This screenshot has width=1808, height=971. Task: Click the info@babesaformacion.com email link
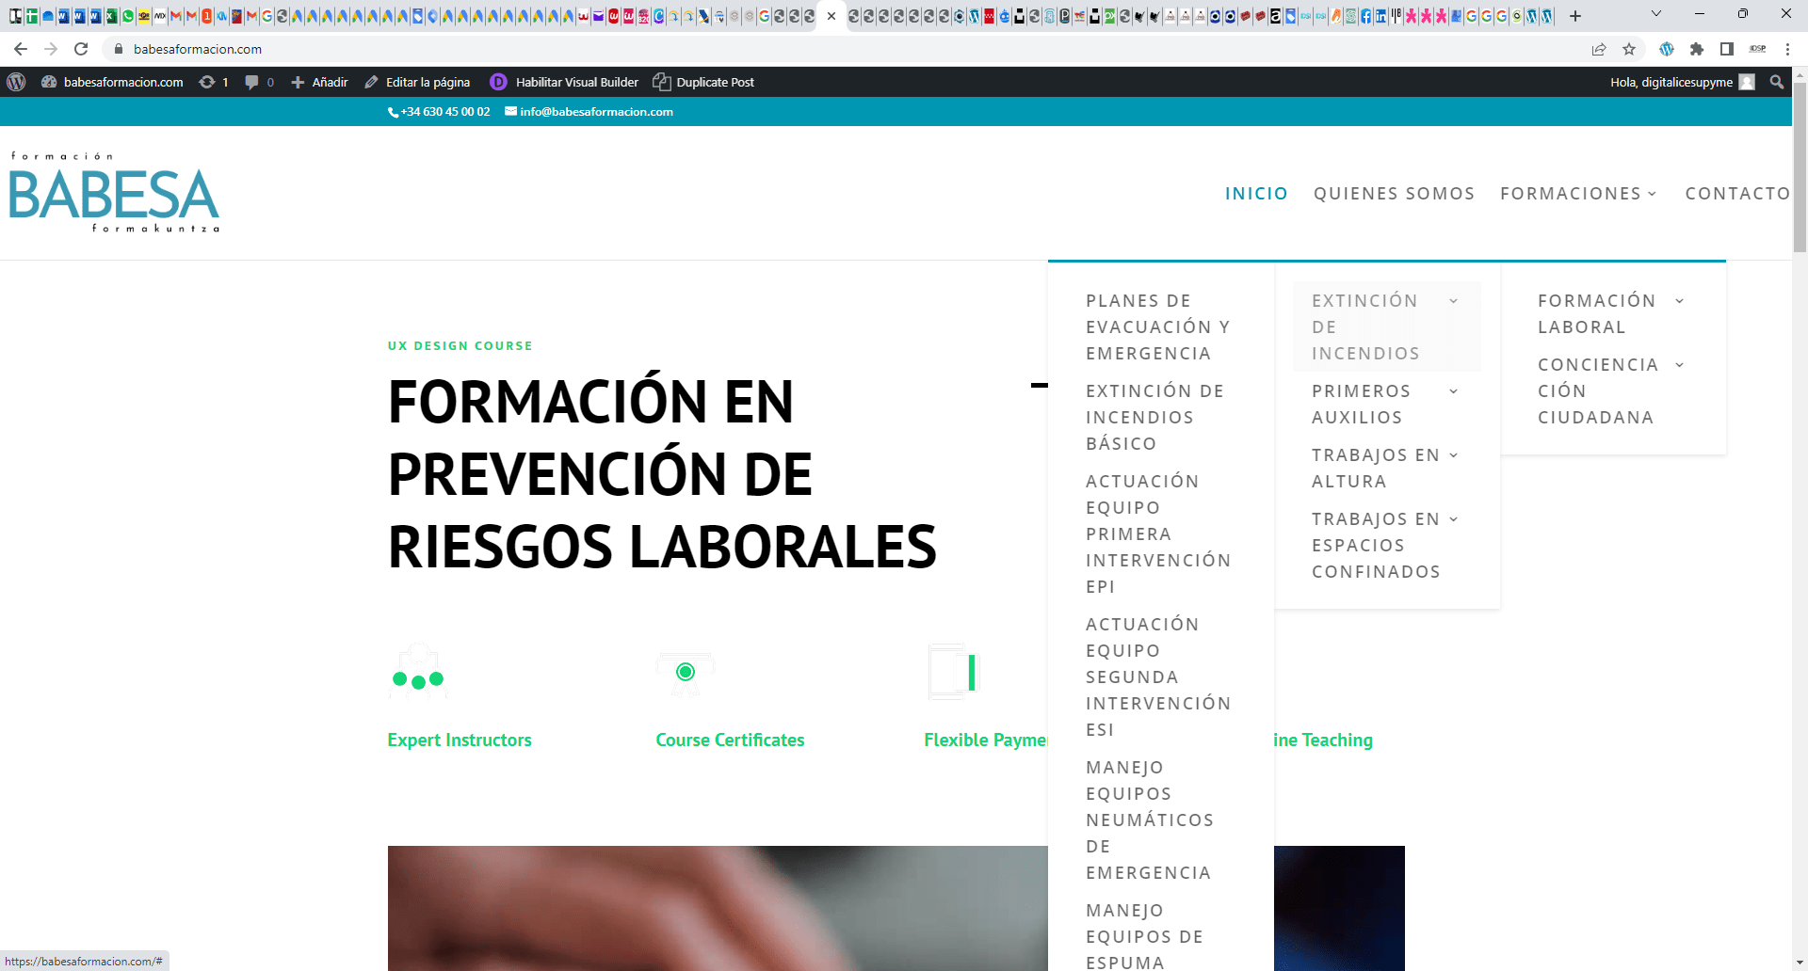pos(589,111)
